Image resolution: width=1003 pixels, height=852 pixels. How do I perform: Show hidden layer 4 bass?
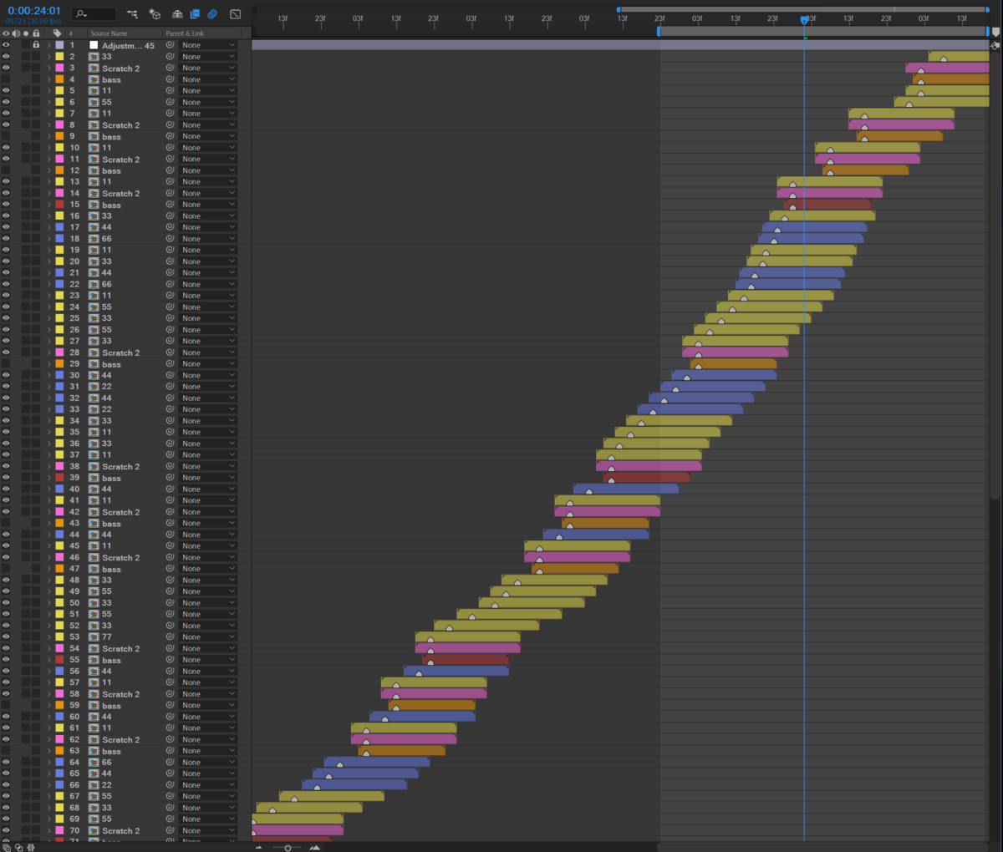tap(6, 79)
